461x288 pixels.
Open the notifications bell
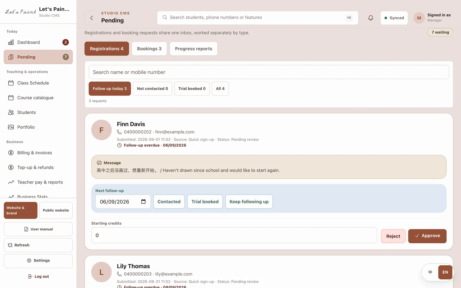(x=371, y=18)
